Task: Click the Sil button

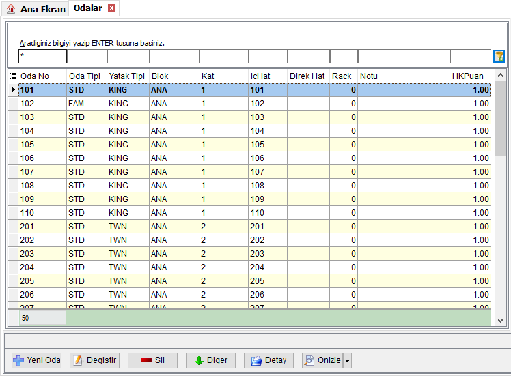Action: pos(152,360)
